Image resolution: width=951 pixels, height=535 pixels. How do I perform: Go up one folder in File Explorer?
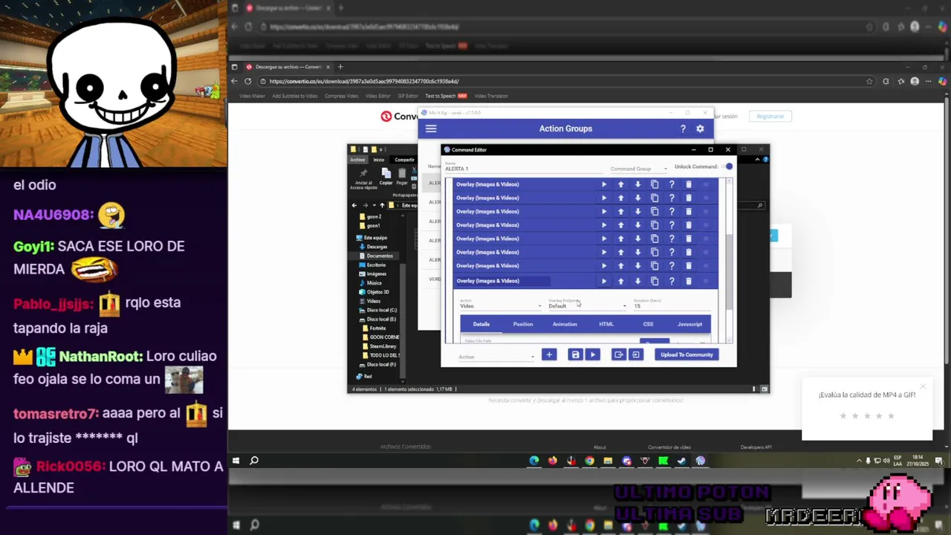click(x=382, y=205)
